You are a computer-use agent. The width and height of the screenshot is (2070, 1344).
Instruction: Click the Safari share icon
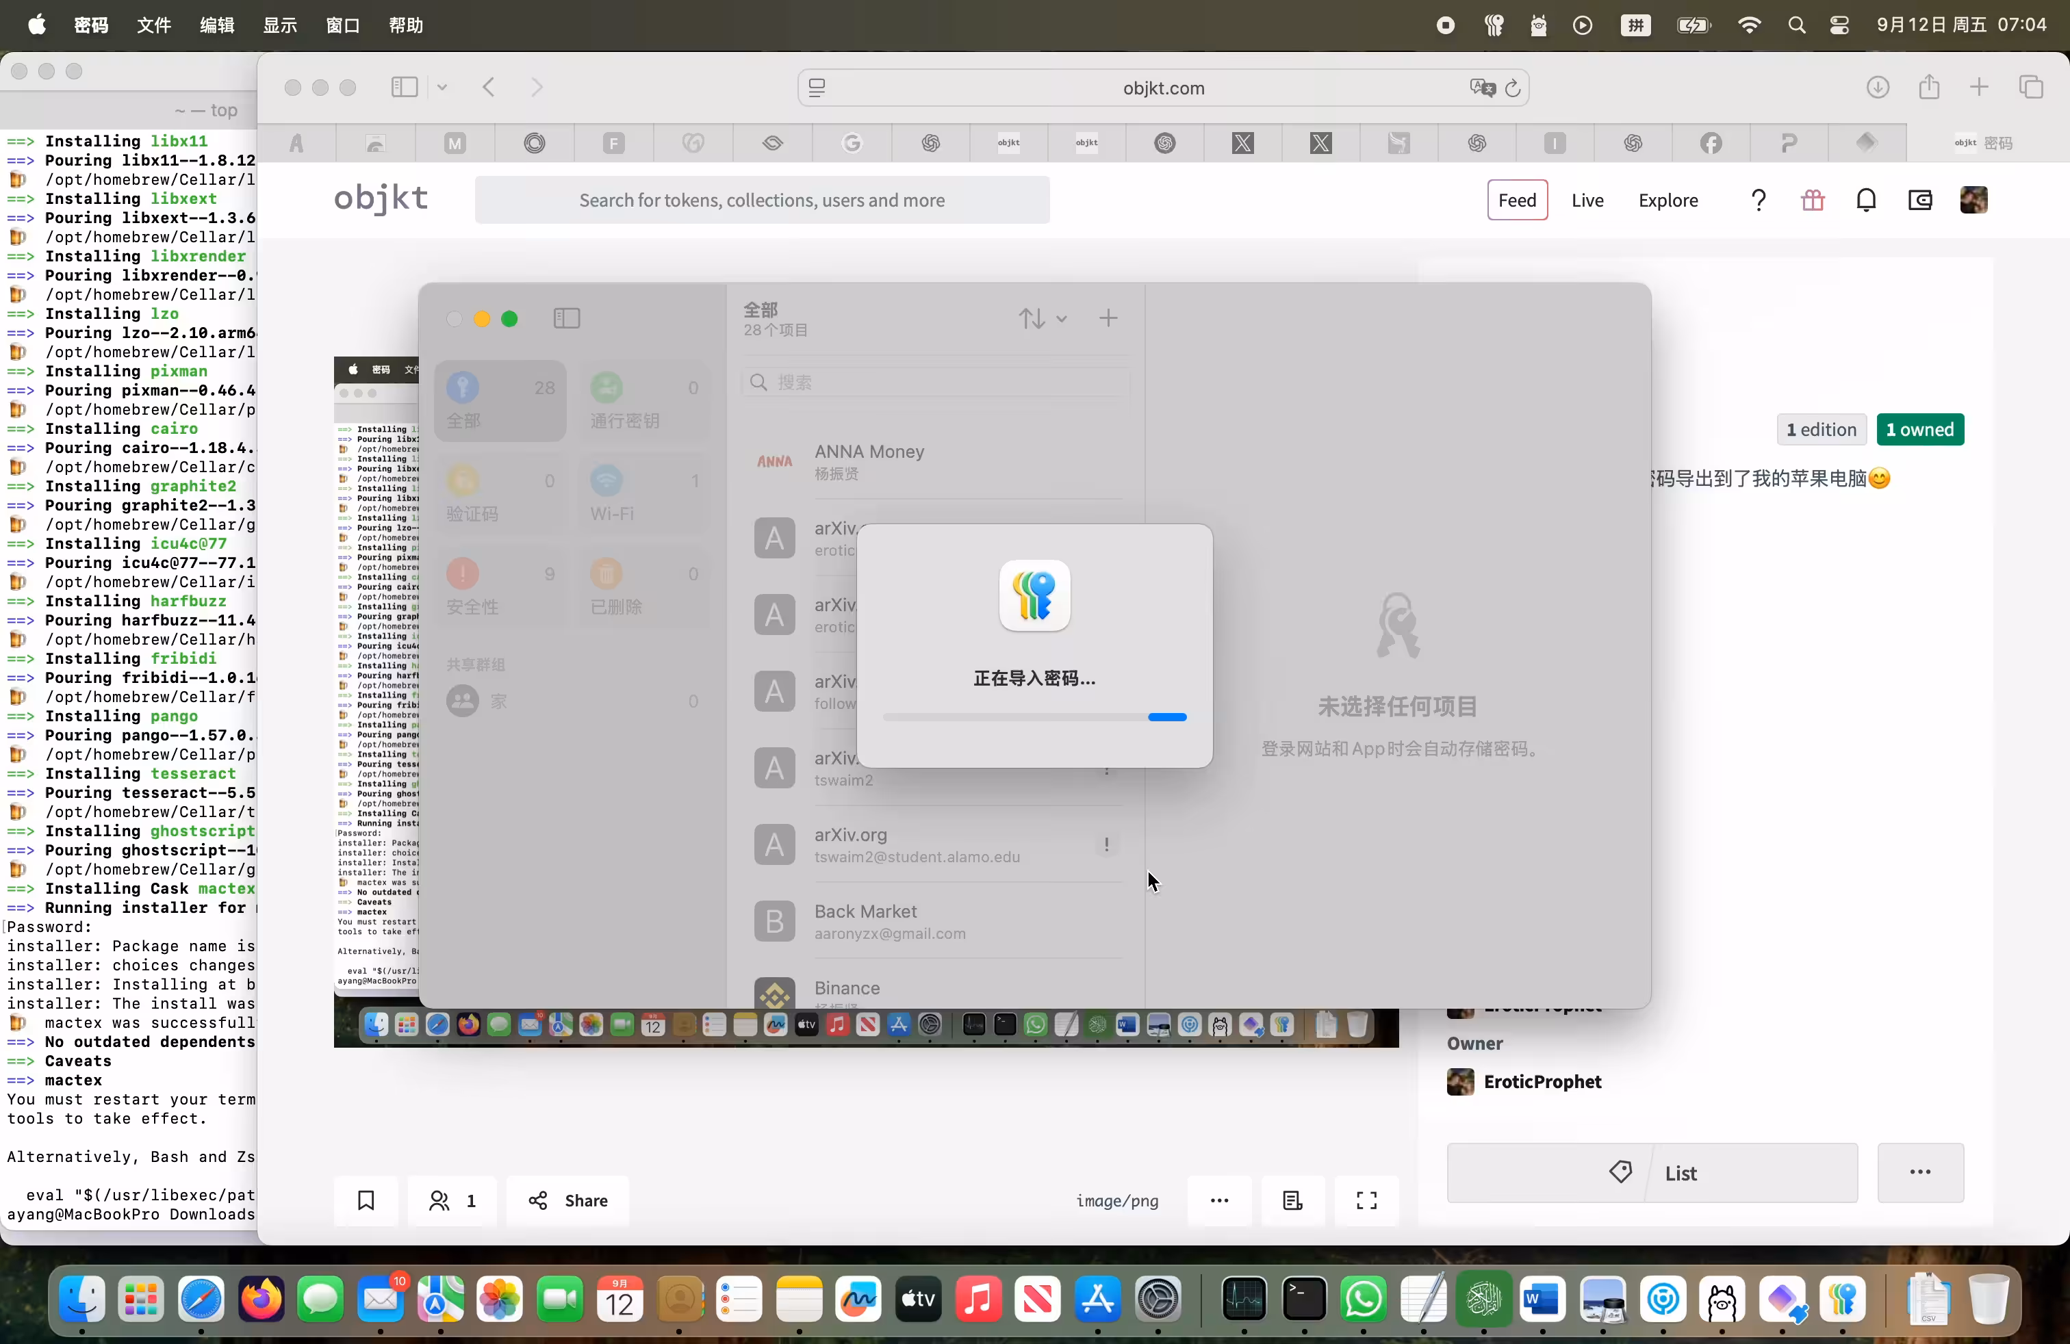coord(1929,87)
